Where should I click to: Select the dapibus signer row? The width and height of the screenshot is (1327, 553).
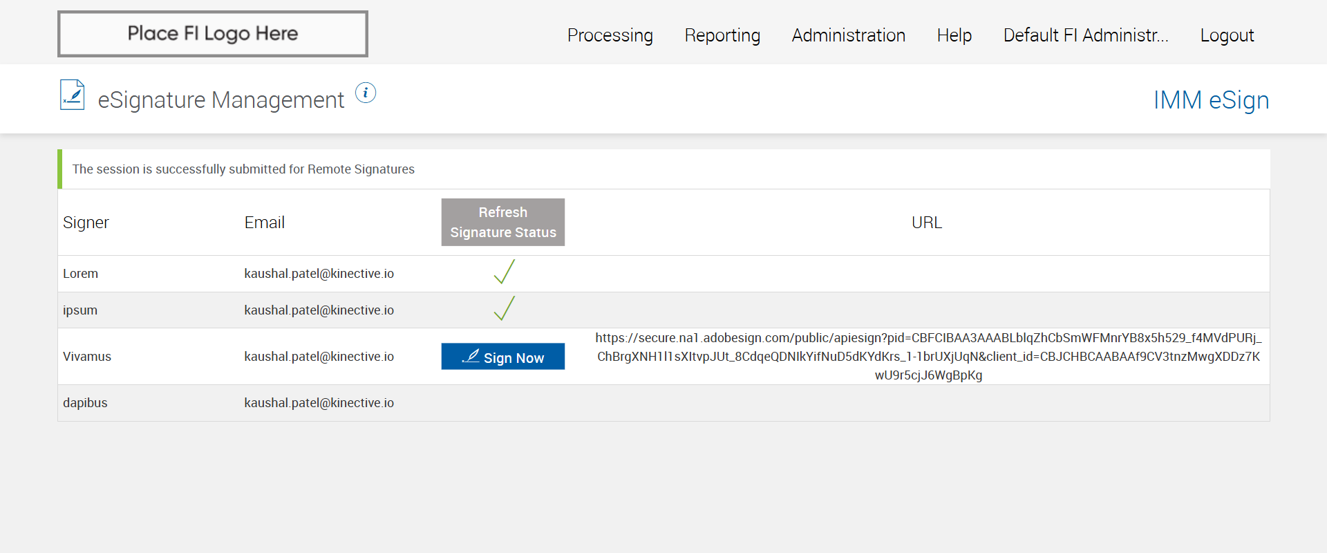click(85, 403)
